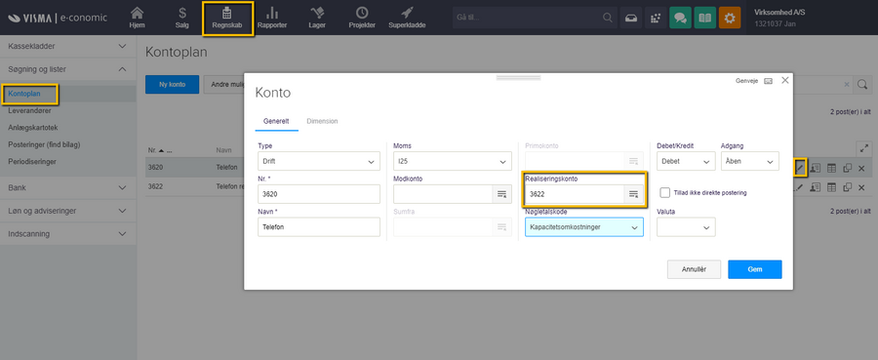Select Leverandører in the sidebar
The height and width of the screenshot is (360, 878).
click(29, 111)
